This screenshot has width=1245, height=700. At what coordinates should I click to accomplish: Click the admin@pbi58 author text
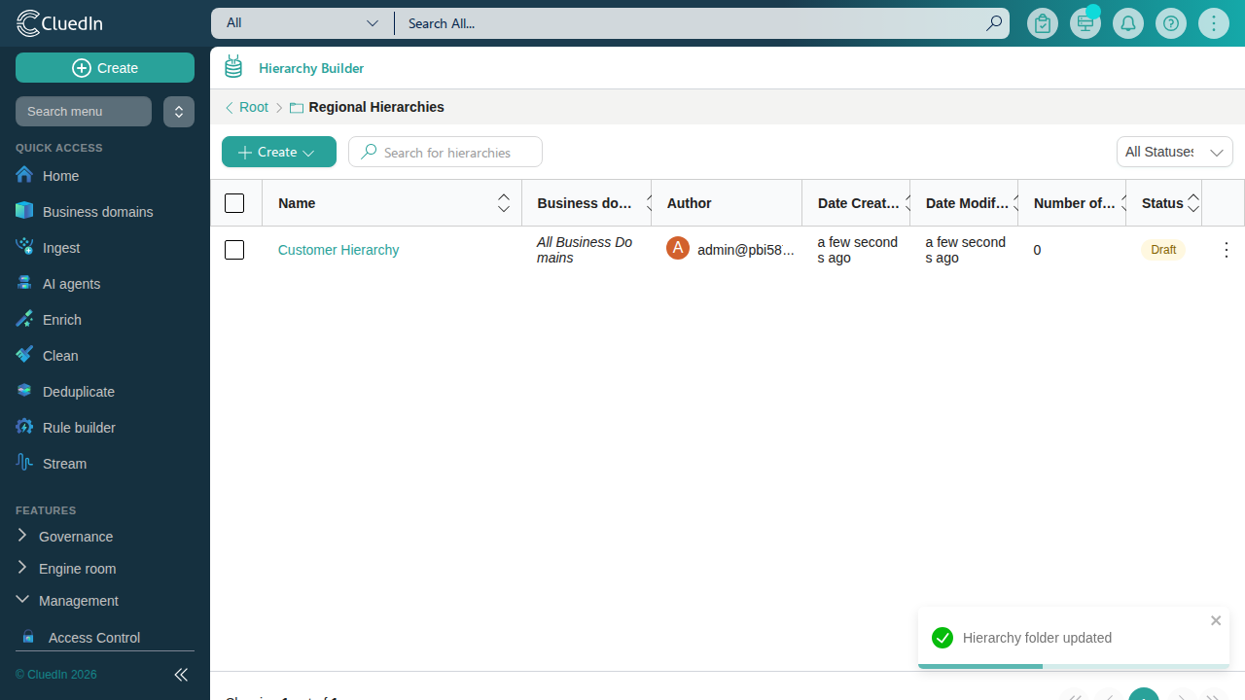click(x=745, y=250)
